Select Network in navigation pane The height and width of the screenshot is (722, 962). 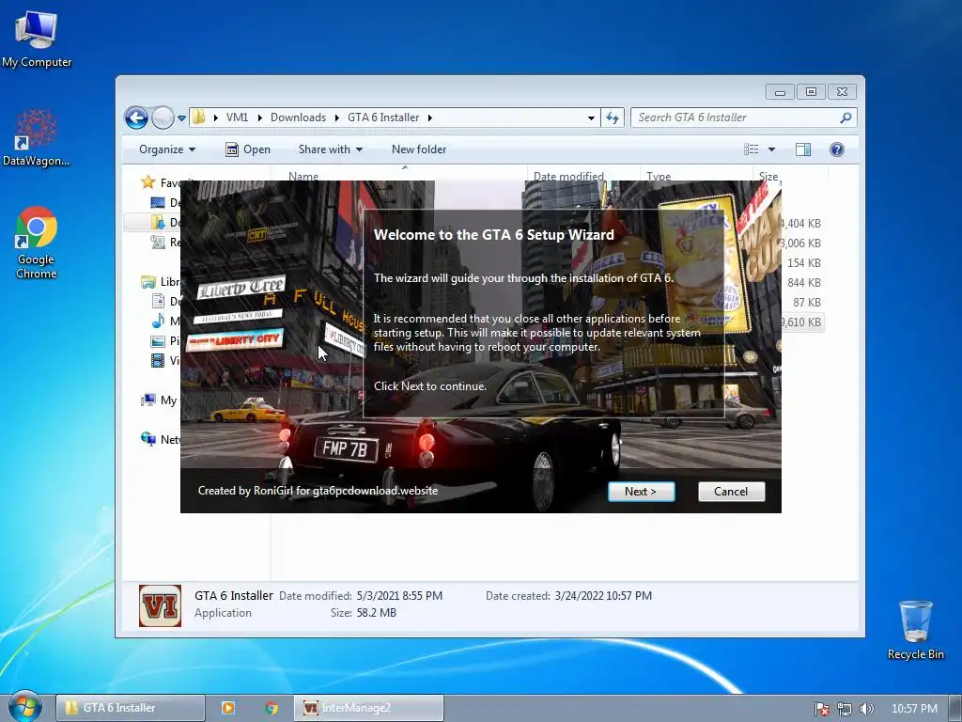(160, 440)
